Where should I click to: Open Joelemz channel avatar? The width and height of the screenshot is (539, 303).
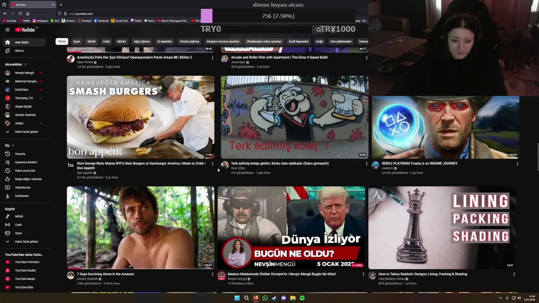coord(376,165)
